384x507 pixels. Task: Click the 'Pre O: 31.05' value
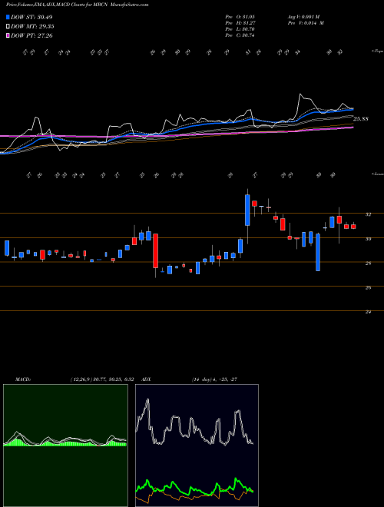coord(240,17)
